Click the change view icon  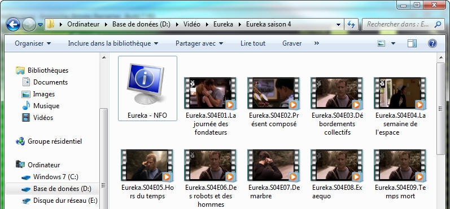click(x=381, y=43)
